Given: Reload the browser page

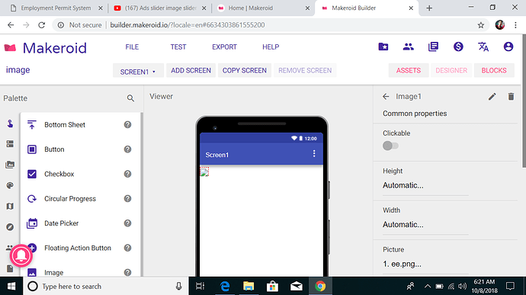Looking at the screenshot, I should point(42,25).
